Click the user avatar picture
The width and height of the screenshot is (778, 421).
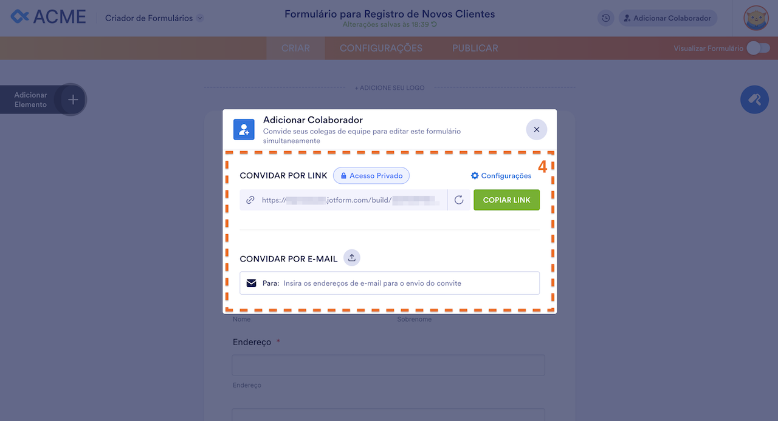(x=756, y=18)
